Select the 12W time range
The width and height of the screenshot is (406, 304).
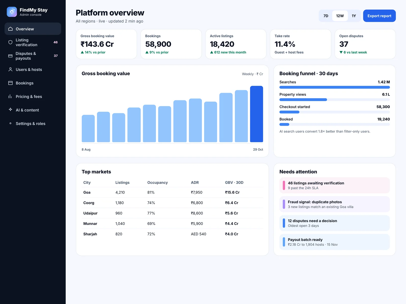[x=340, y=16]
